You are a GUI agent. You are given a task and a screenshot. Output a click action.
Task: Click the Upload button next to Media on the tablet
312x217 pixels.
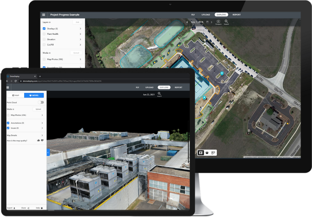pyautogui.click(x=38, y=109)
